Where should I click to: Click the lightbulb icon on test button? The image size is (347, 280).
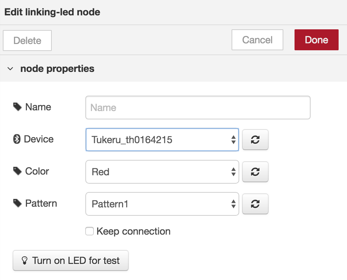click(24, 260)
